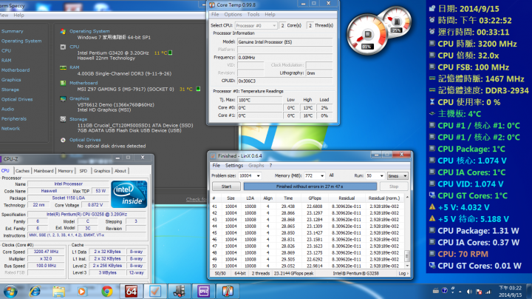Click All memory button in LinX
Image resolution: width=532 pixels, height=299 pixels.
331,175
